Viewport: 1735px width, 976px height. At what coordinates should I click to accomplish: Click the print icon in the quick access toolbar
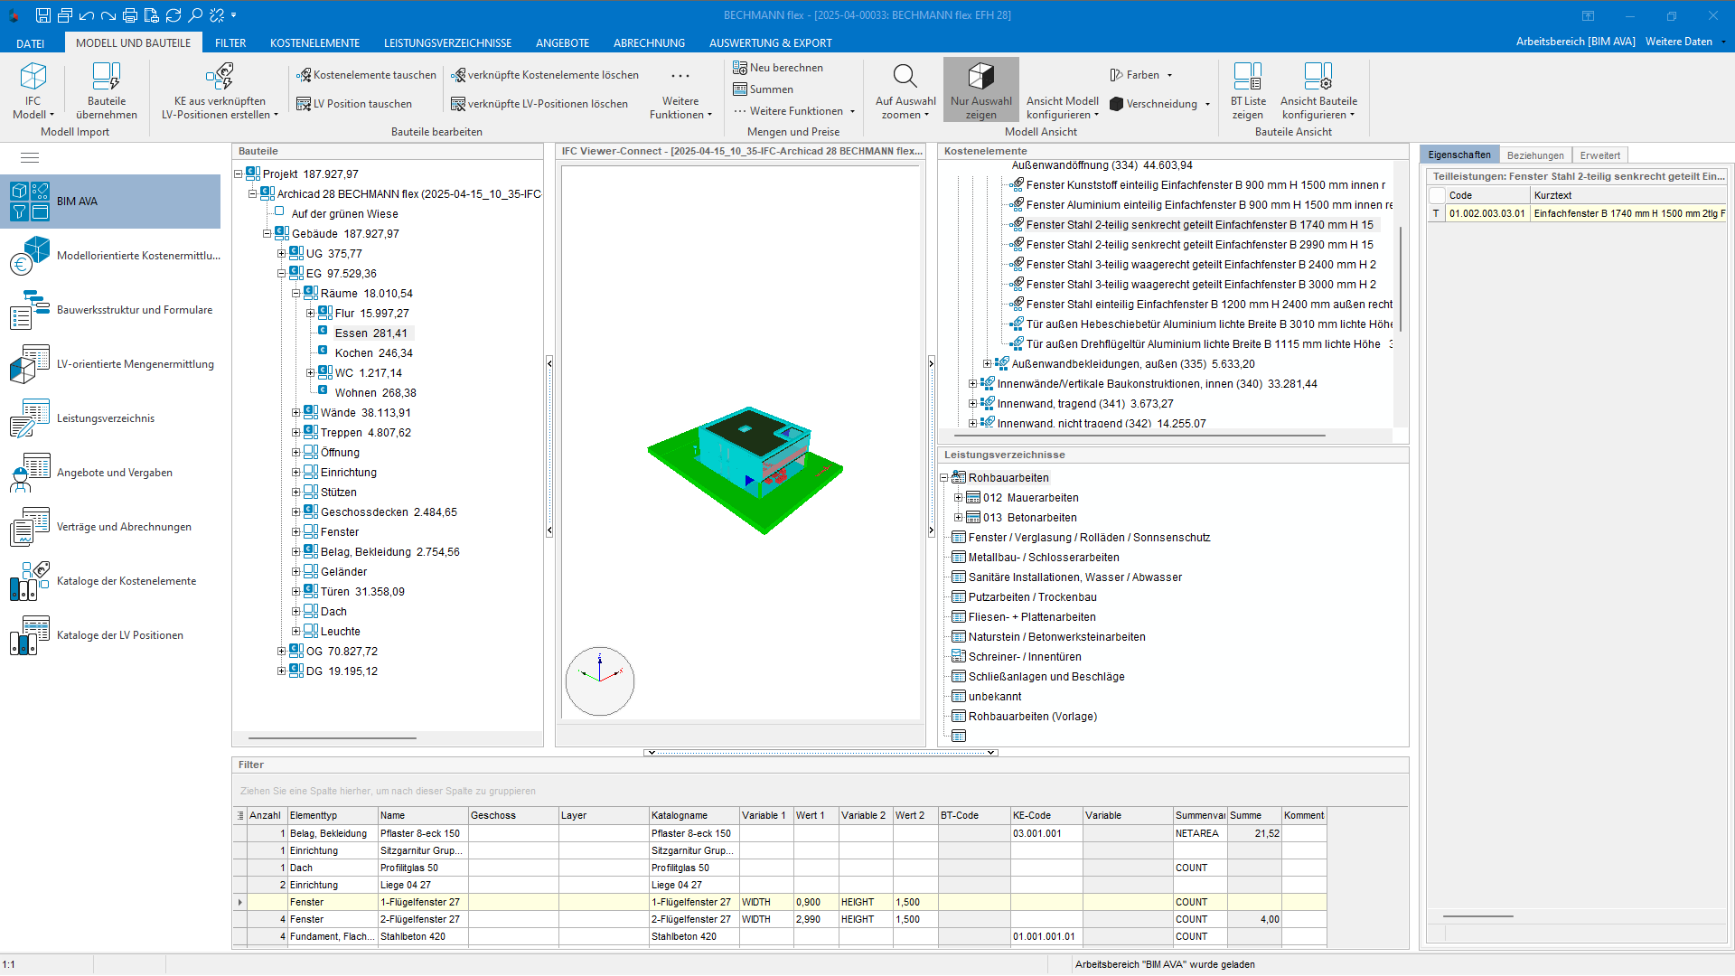click(x=129, y=15)
